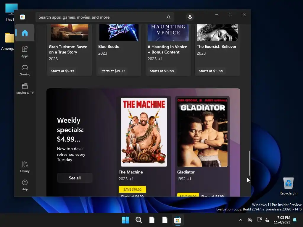Open the Apps section in sidebar
The width and height of the screenshot is (303, 227).
(25, 52)
